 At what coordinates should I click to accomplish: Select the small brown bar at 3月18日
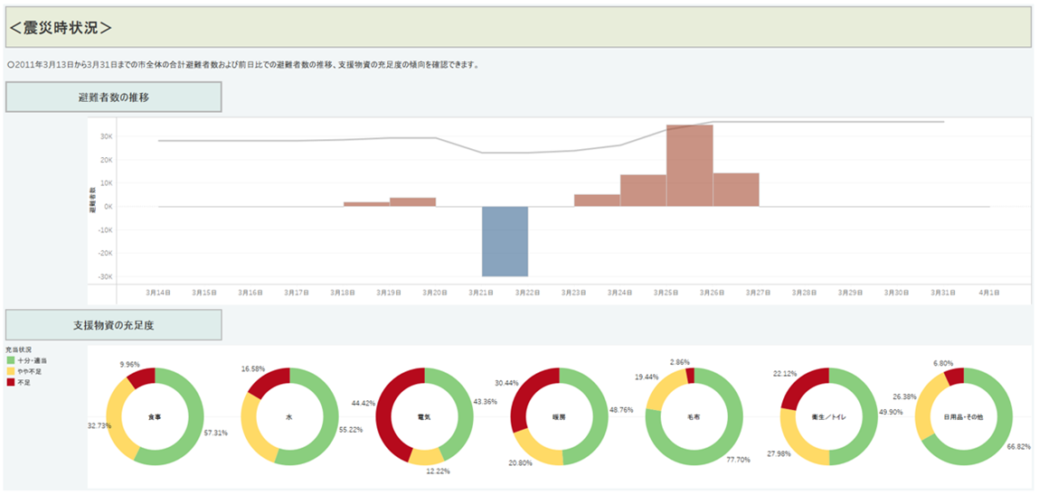(x=366, y=204)
